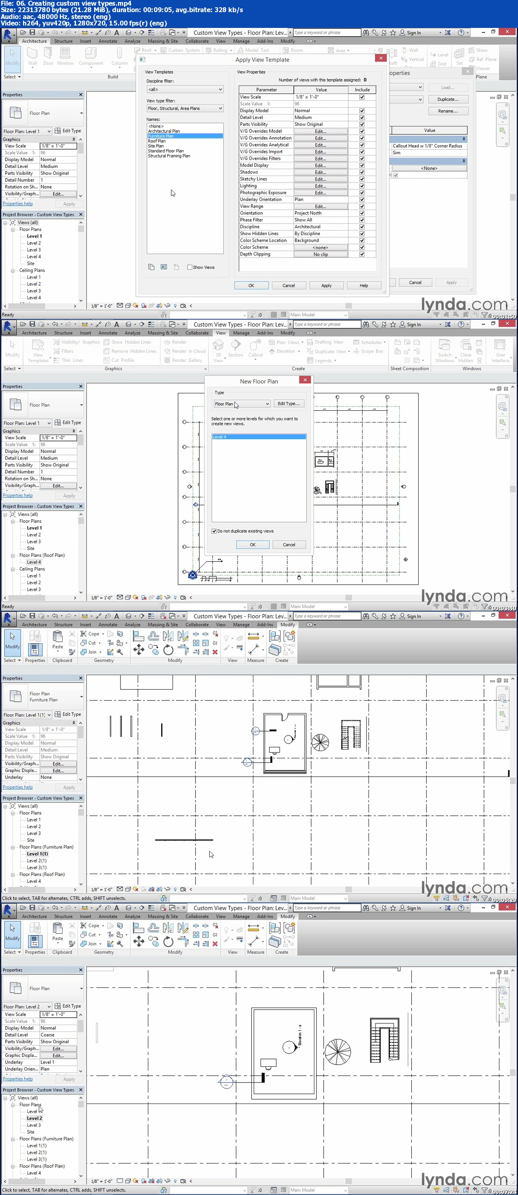518x1195 pixels.
Task: Uncheck Include for the Color Scheme Location row
Action: [x=362, y=240]
